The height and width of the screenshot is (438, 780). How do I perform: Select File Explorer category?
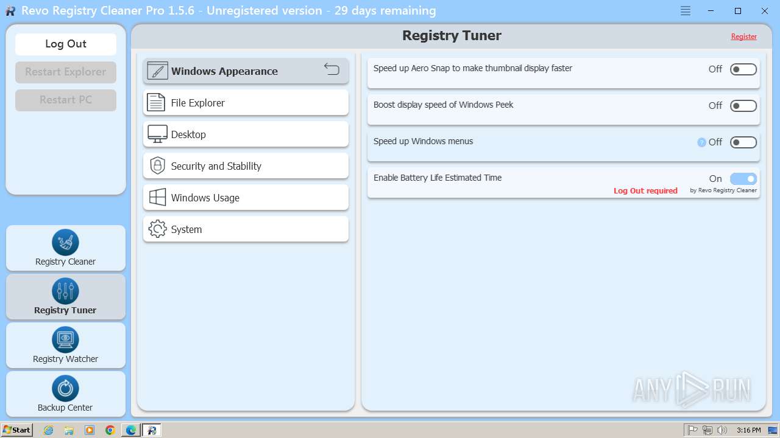246,103
